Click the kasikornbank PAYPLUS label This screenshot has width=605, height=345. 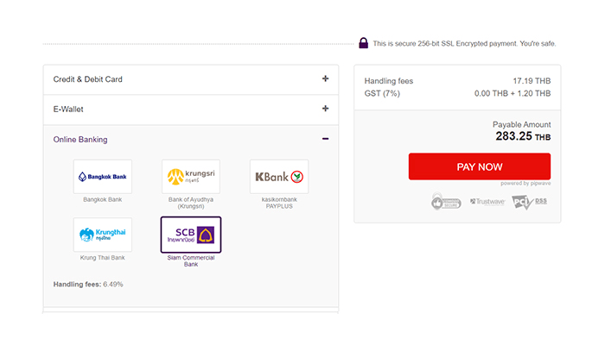tap(279, 203)
